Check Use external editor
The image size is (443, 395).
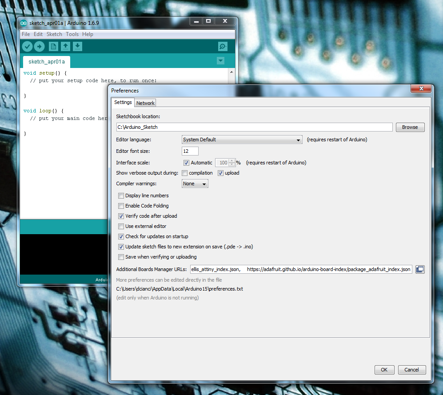coord(121,226)
